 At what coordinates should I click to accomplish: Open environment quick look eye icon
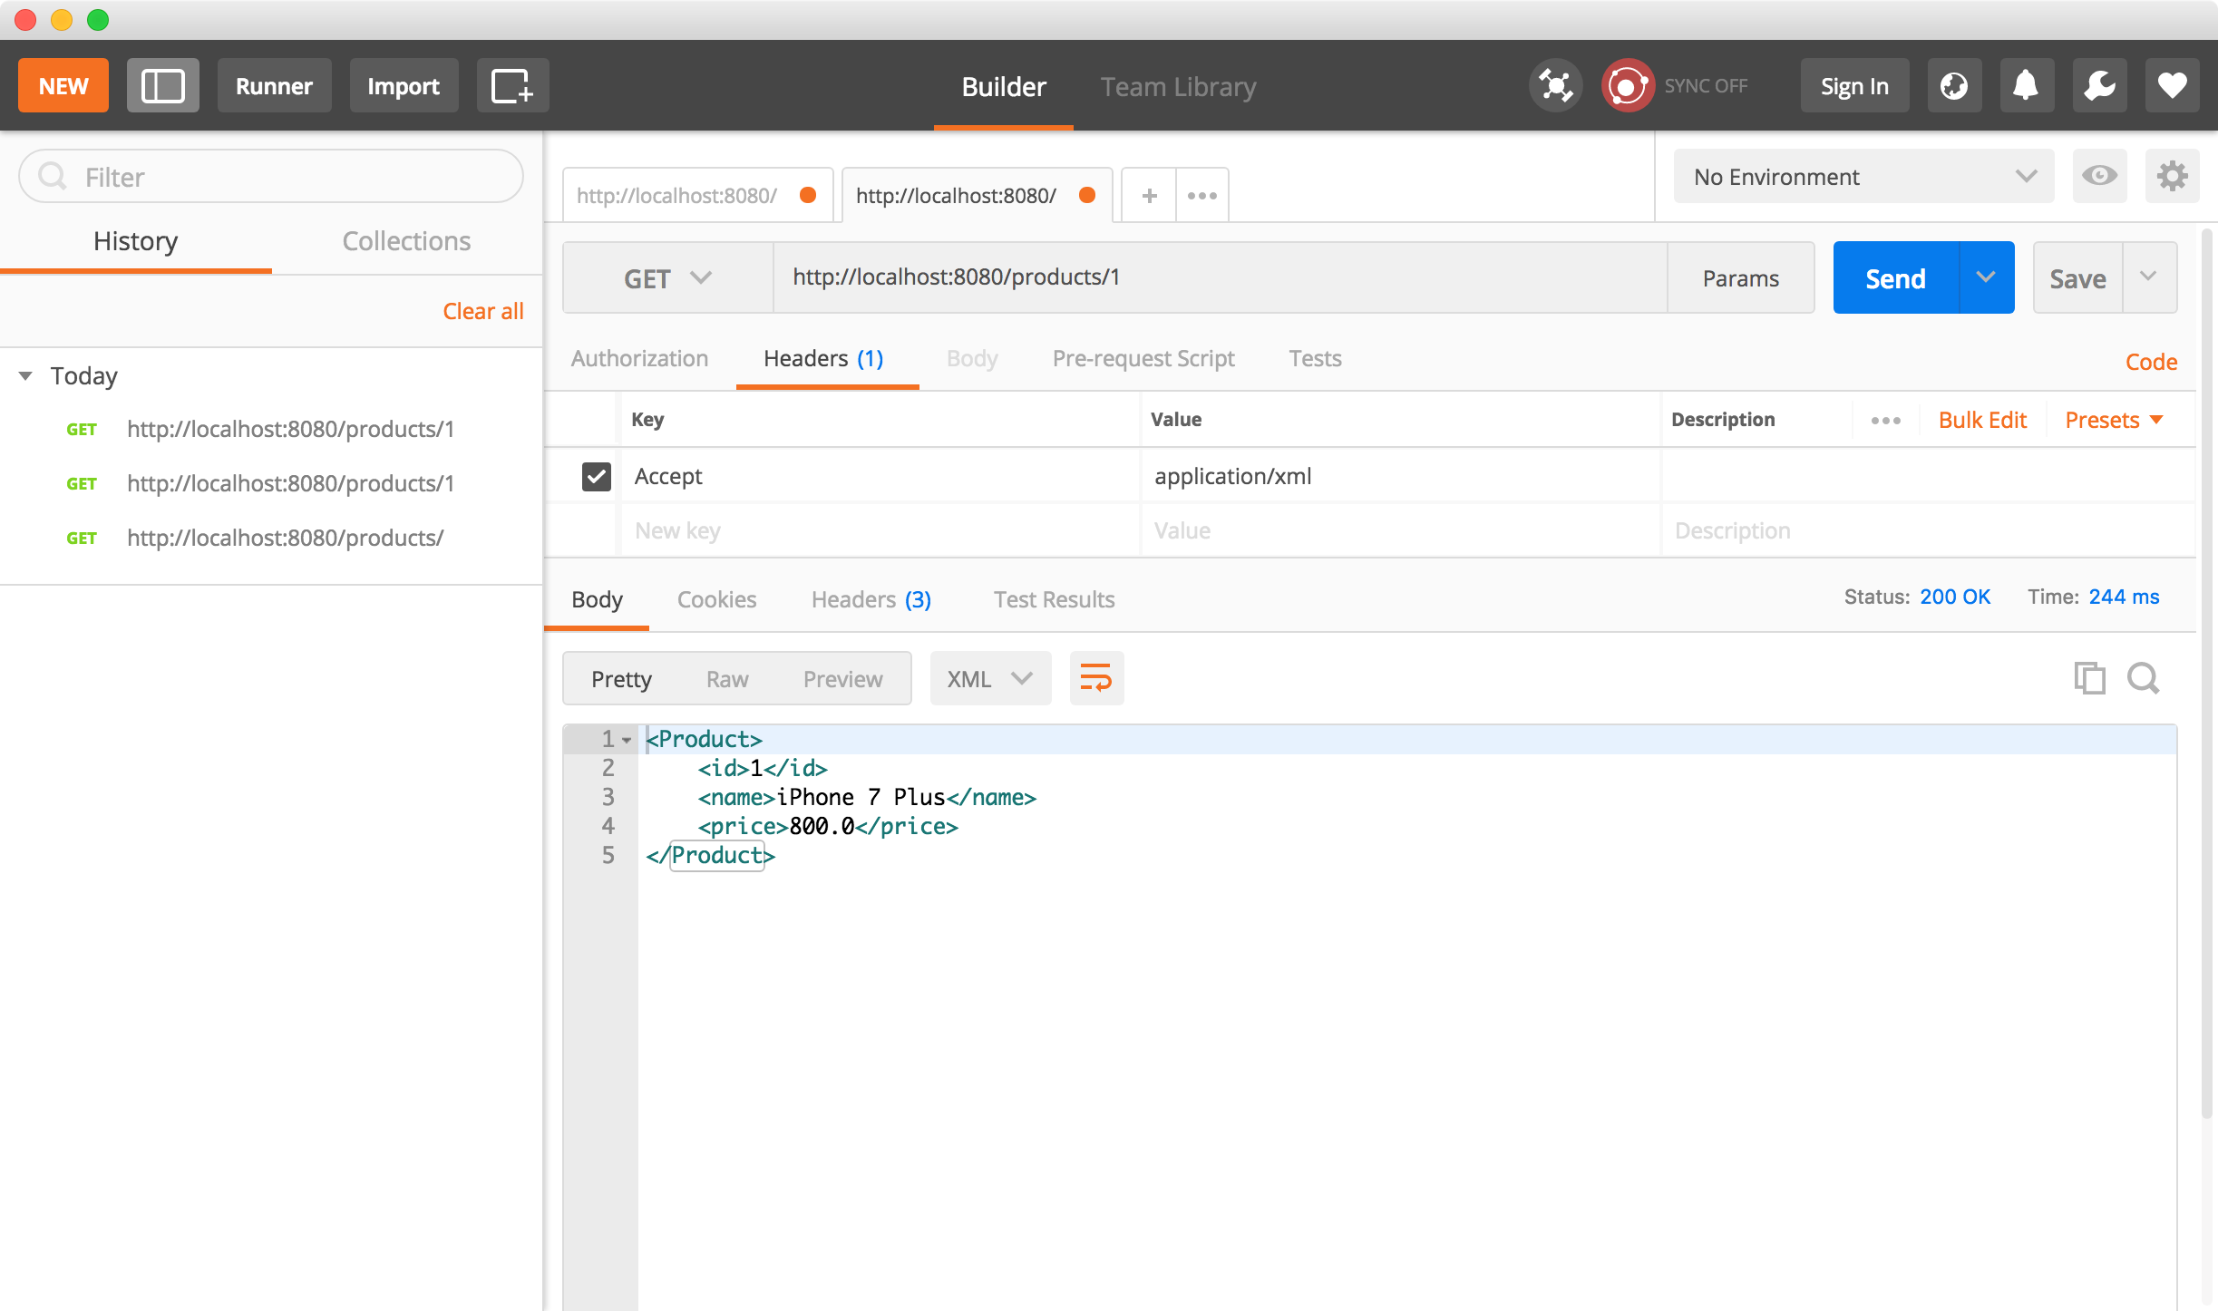tap(2099, 176)
